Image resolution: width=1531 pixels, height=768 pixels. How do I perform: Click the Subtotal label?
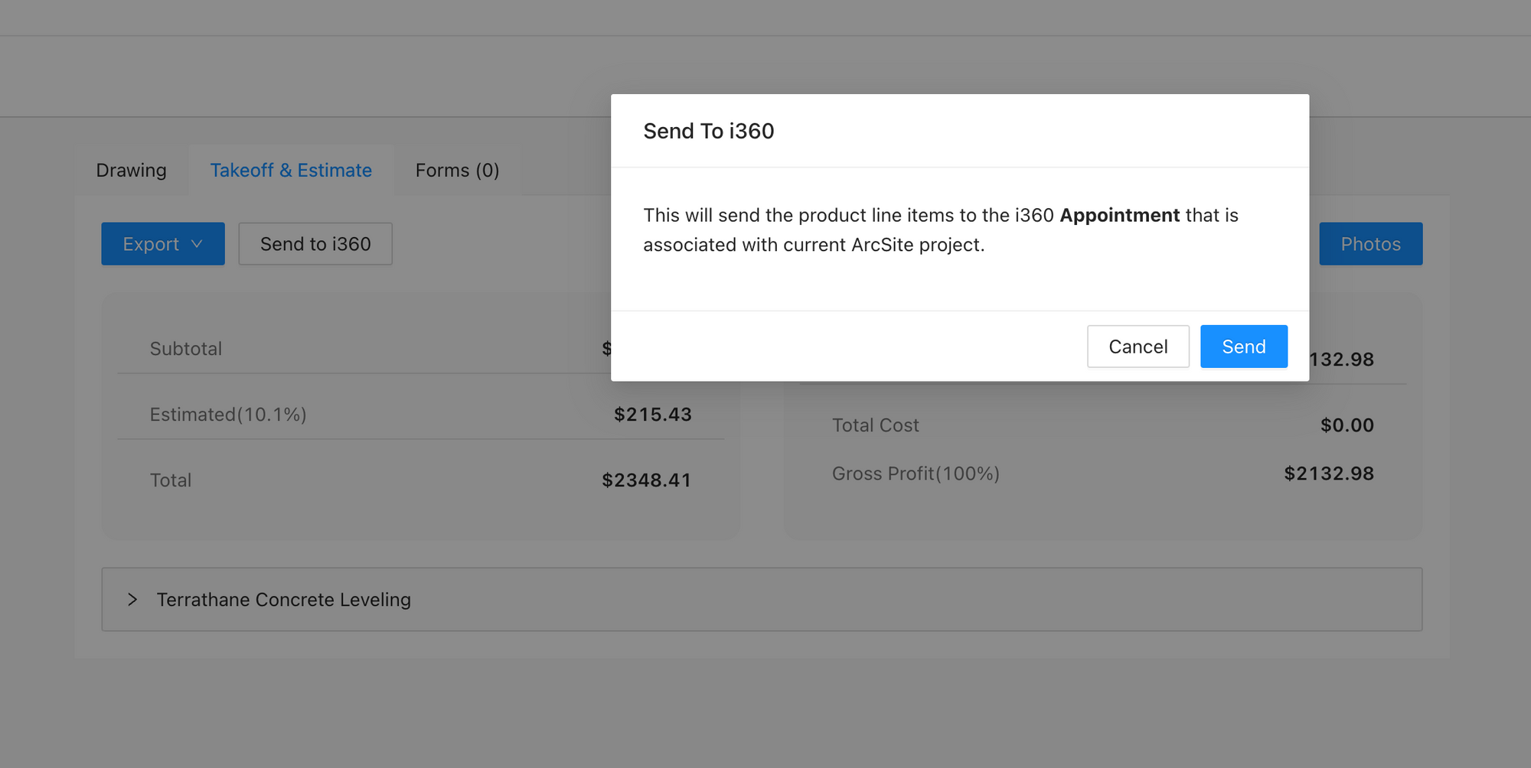(186, 349)
